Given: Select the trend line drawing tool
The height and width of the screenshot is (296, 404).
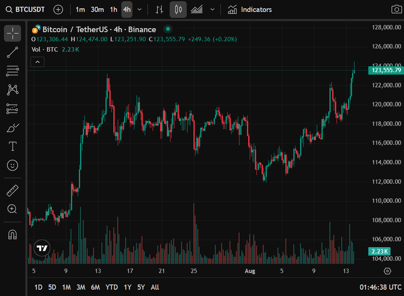Looking at the screenshot, I should click(13, 52).
